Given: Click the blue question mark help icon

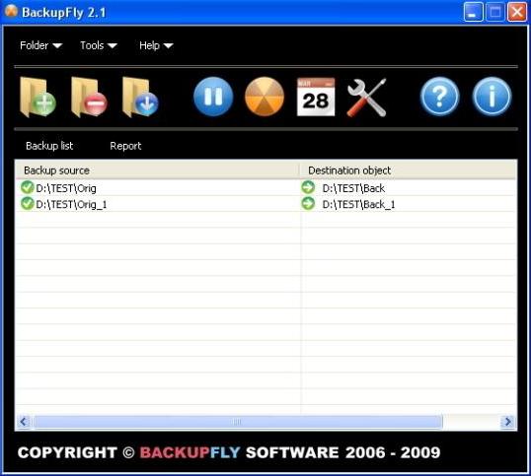Looking at the screenshot, I should pos(440,97).
